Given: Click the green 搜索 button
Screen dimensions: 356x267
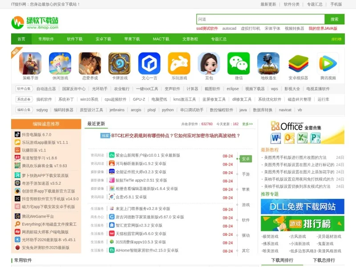Looking at the screenshot, I should pyautogui.click(x=335, y=19).
